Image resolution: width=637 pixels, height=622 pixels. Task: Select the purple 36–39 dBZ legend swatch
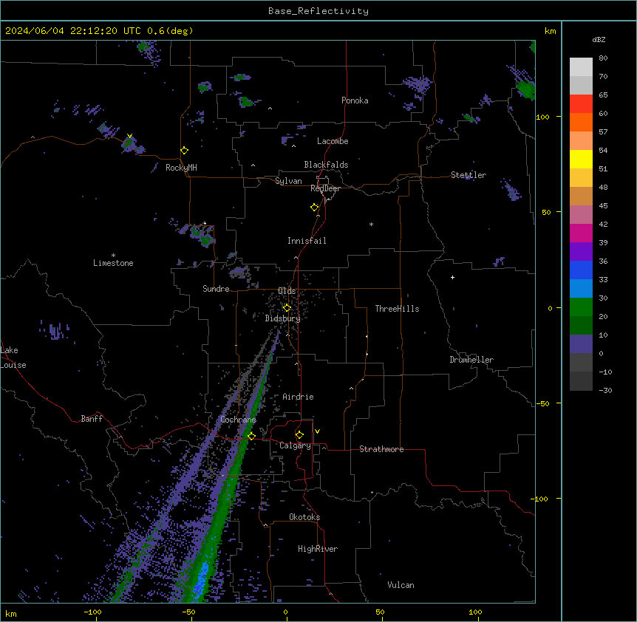(x=581, y=252)
